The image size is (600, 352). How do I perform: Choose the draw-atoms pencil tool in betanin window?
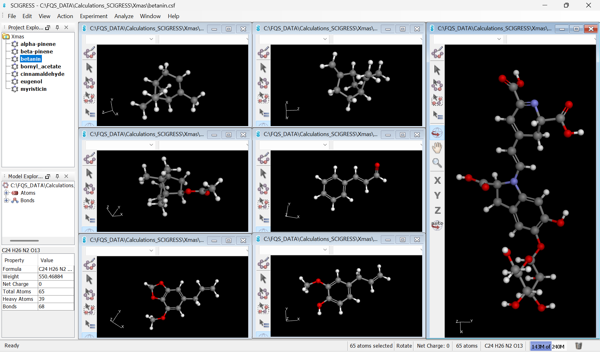(437, 52)
